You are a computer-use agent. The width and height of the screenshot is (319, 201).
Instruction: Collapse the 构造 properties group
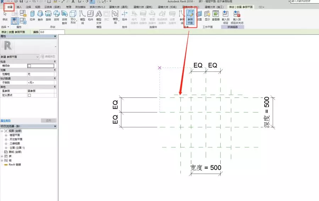pos(55,62)
